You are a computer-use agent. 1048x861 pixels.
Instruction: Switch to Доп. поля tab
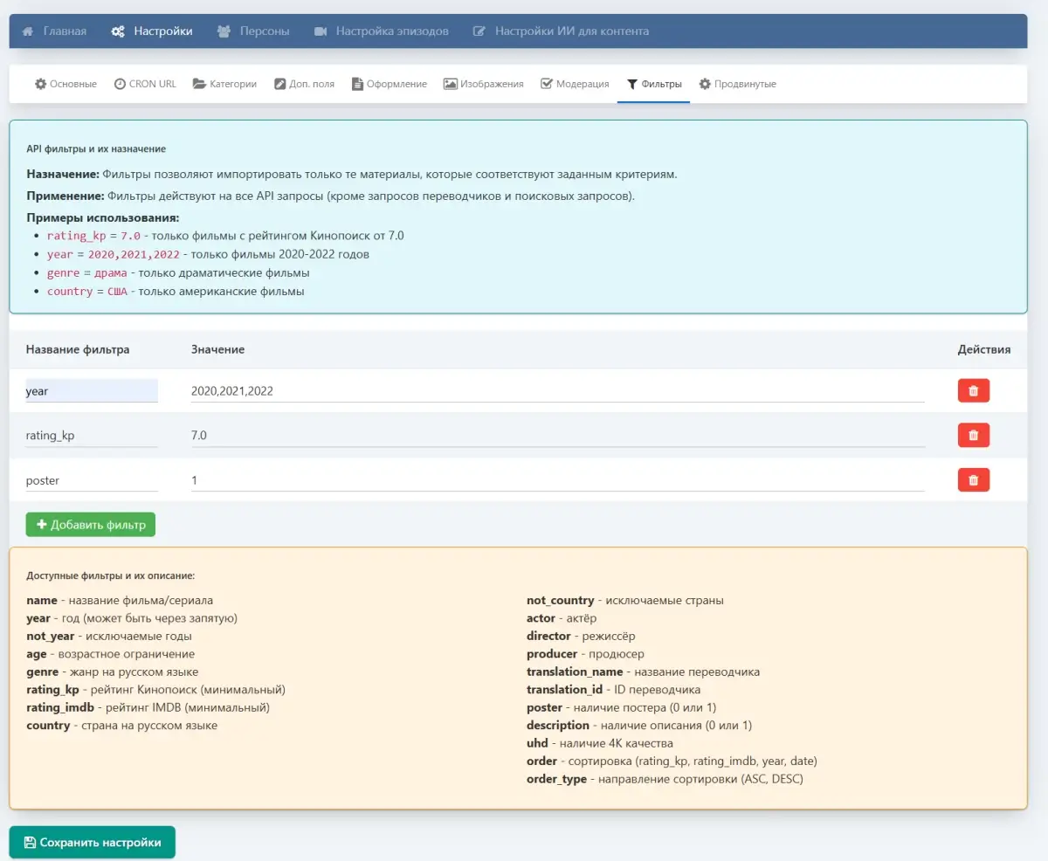[x=304, y=84]
